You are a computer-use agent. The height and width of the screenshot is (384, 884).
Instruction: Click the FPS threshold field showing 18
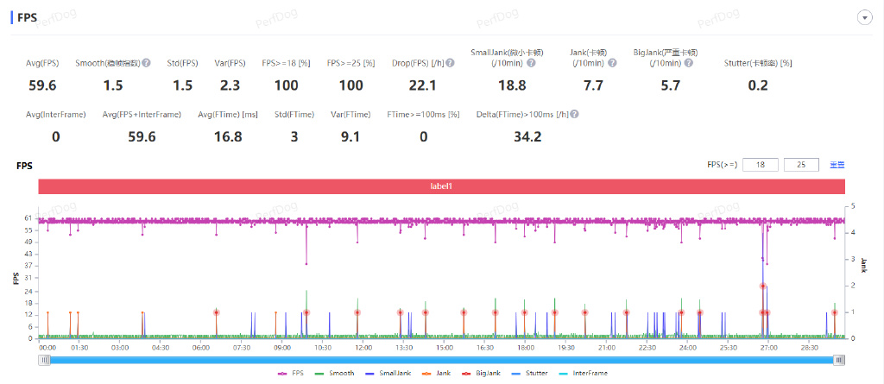[x=761, y=165]
